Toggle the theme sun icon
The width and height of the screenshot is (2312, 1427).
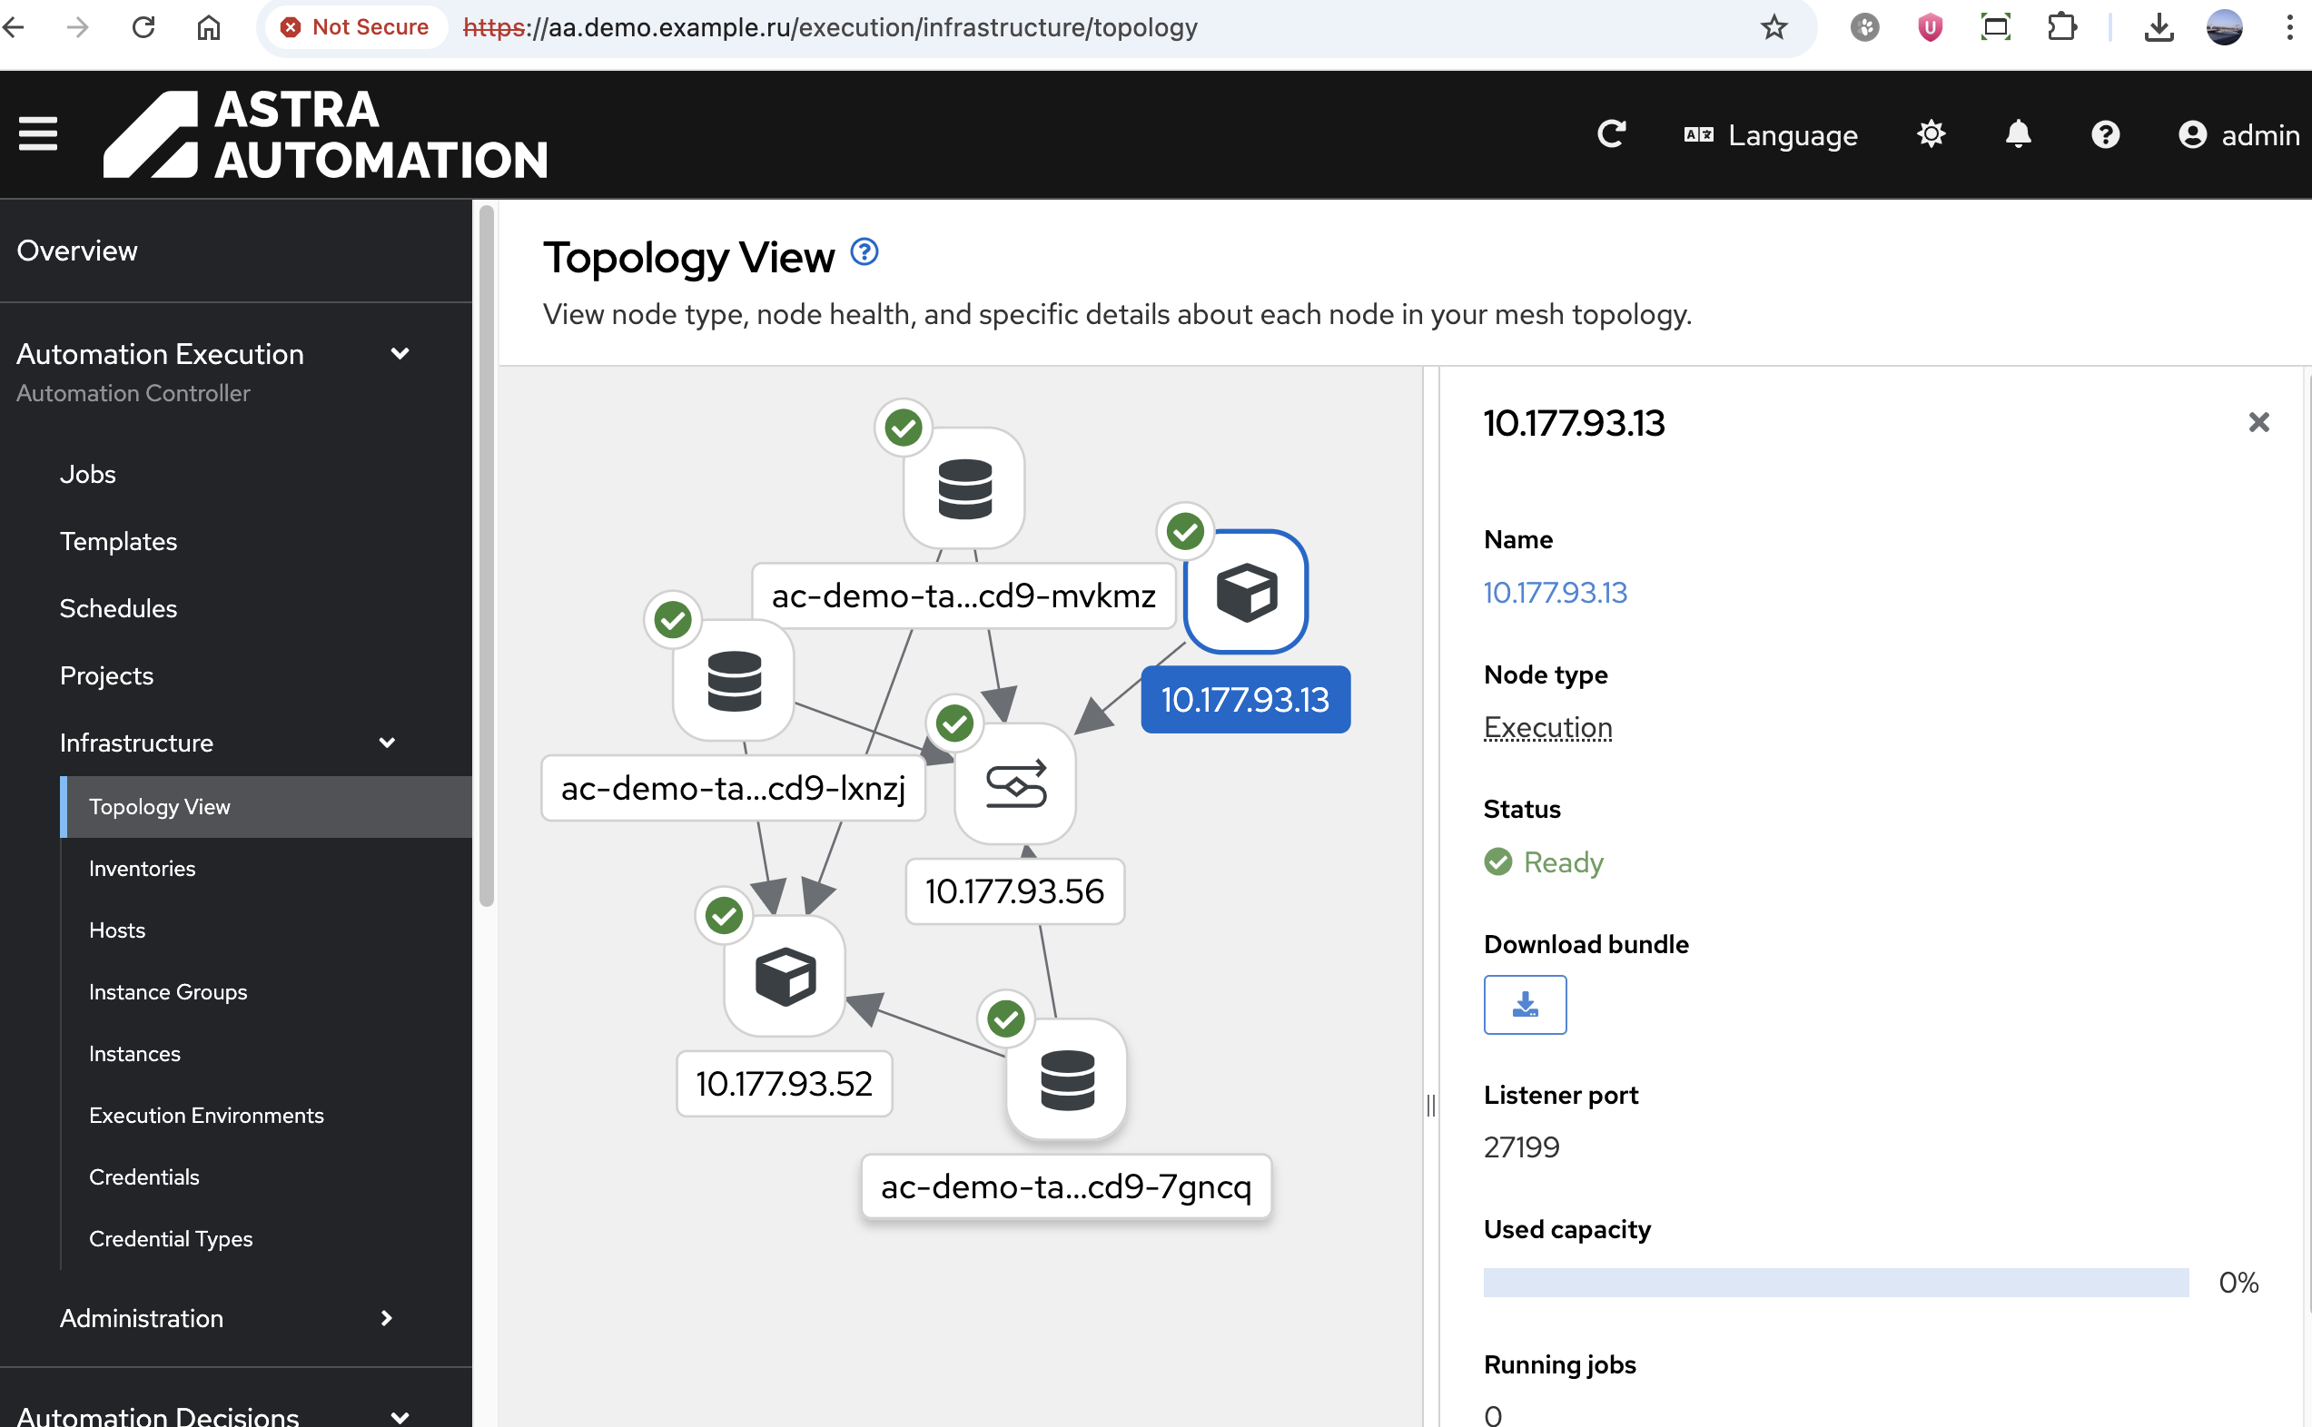coord(1931,135)
